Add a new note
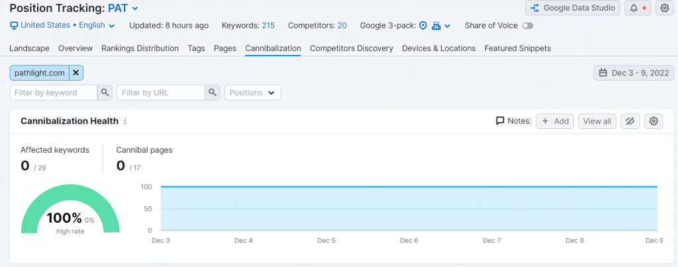The image size is (678, 267). point(555,121)
